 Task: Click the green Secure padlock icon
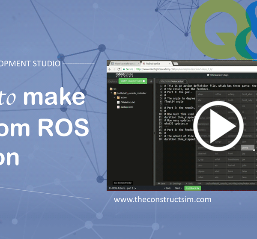(124, 69)
